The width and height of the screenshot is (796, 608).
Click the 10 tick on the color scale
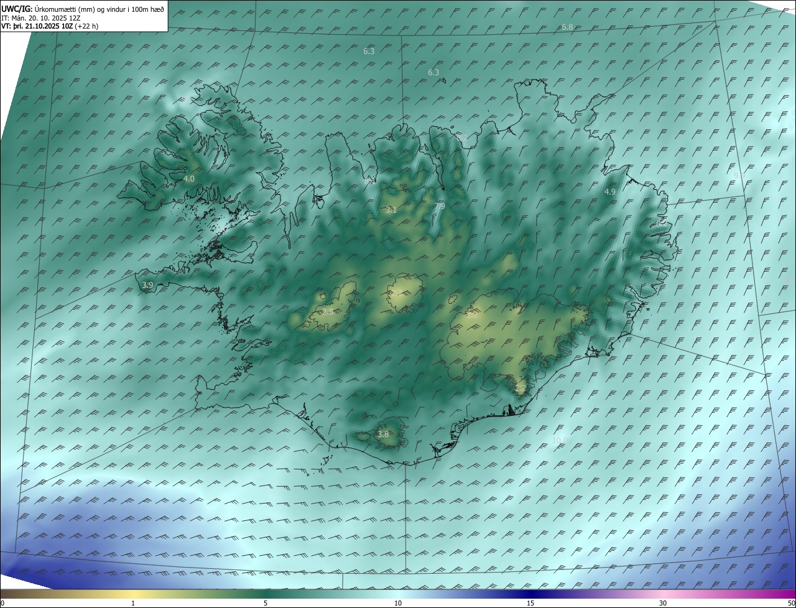(398, 603)
